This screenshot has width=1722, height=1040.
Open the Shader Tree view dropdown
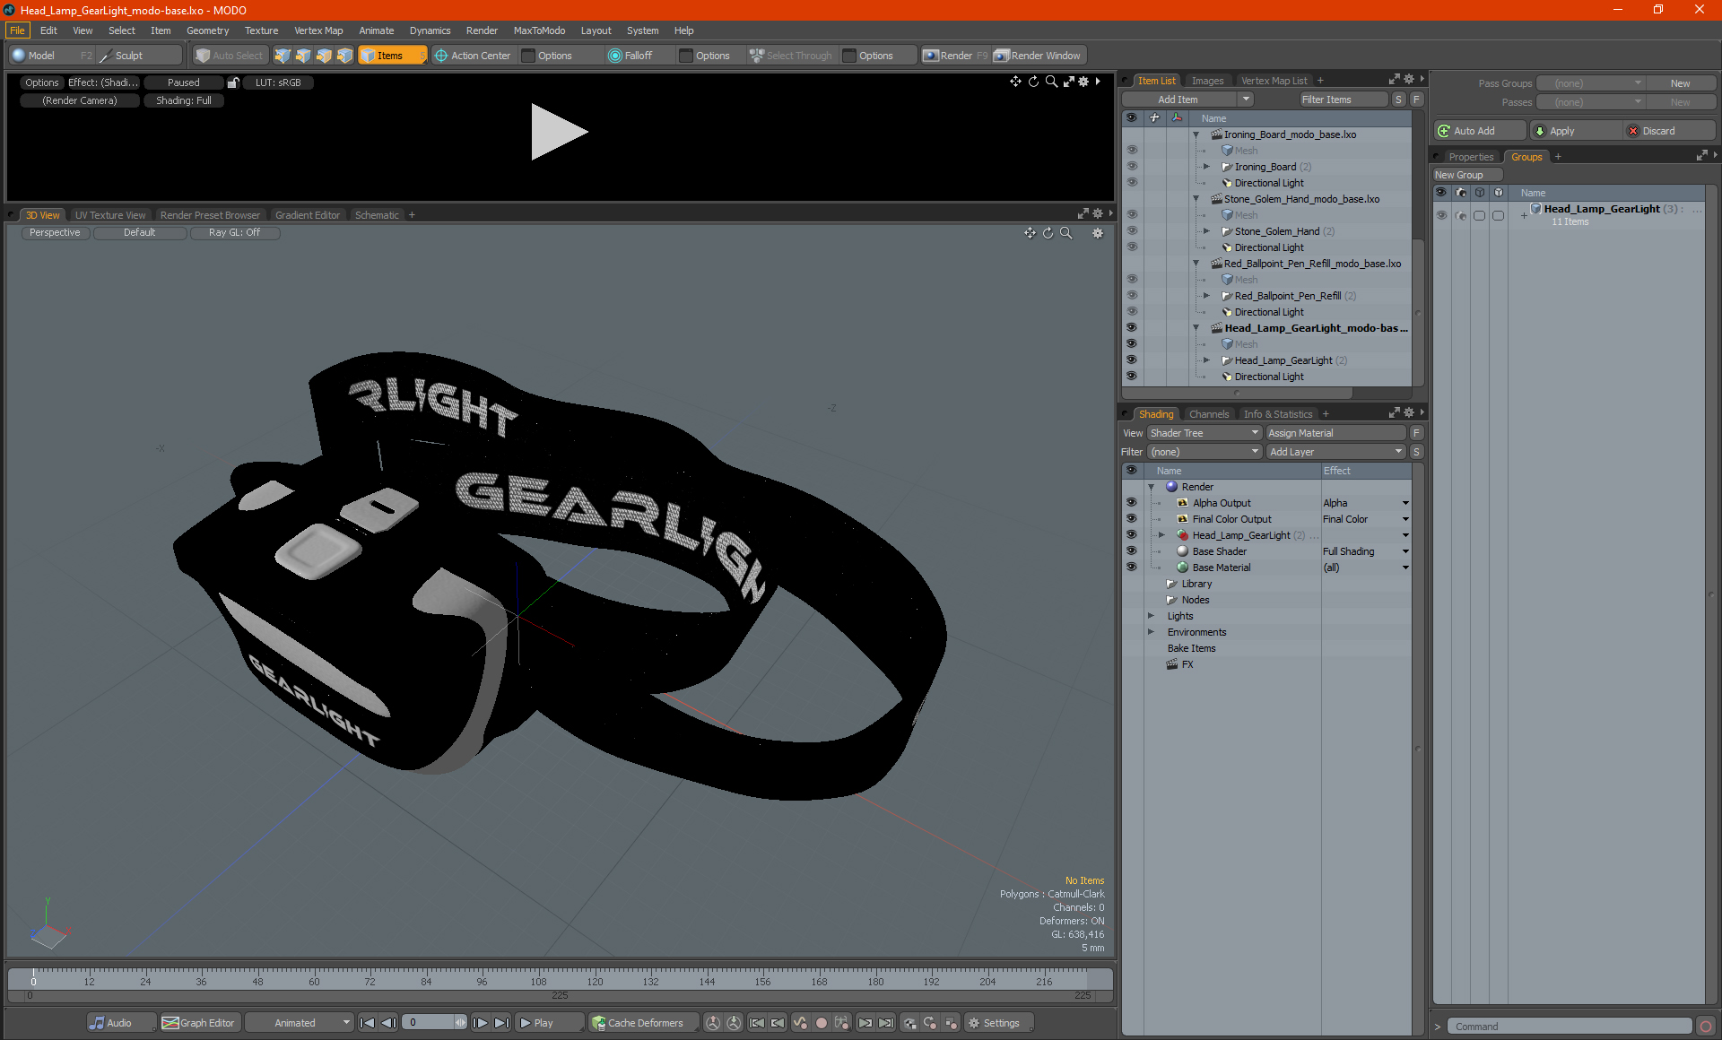click(x=1205, y=433)
